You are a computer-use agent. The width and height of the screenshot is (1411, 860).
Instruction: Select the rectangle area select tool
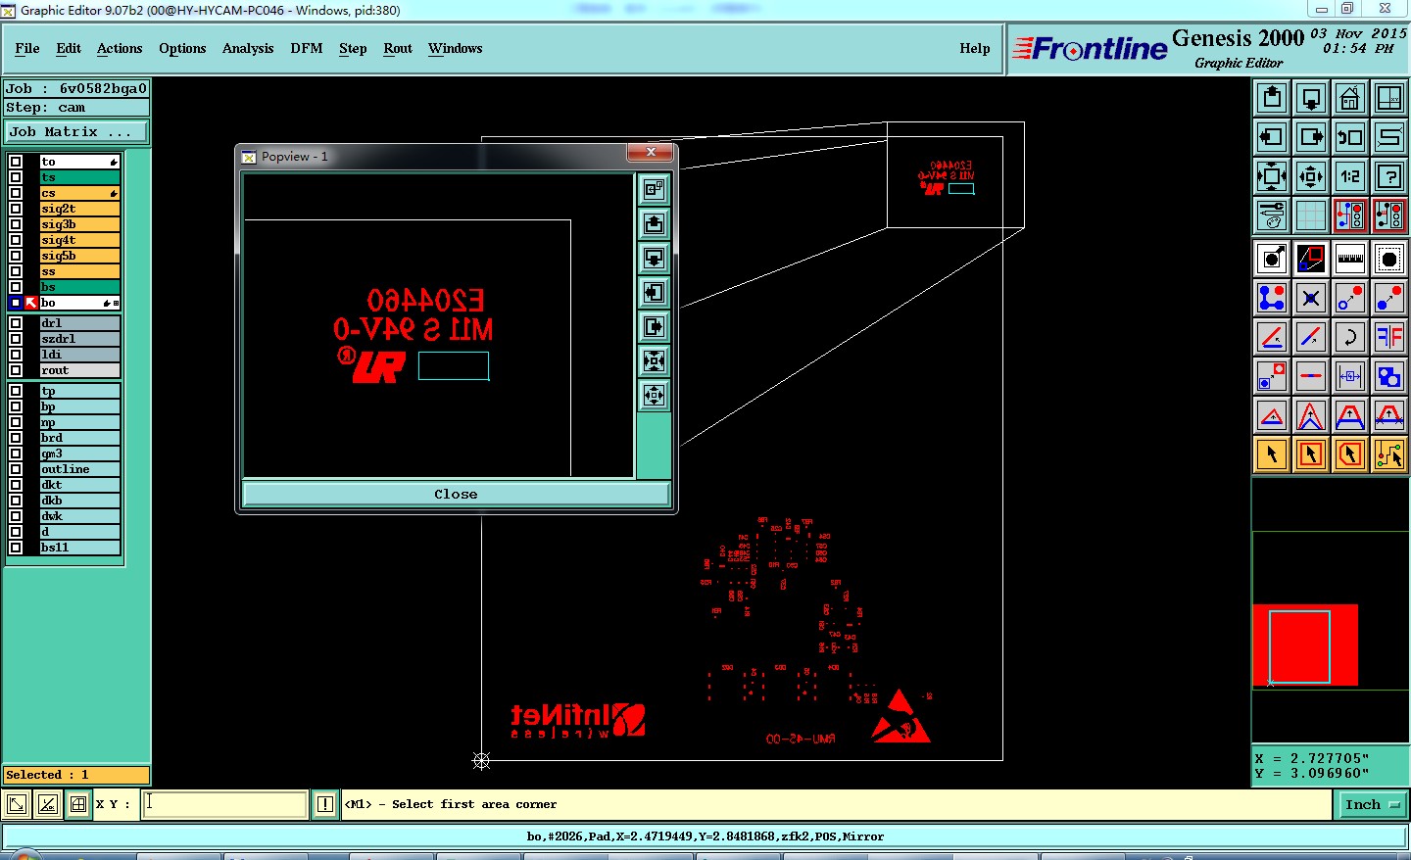(x=1311, y=454)
